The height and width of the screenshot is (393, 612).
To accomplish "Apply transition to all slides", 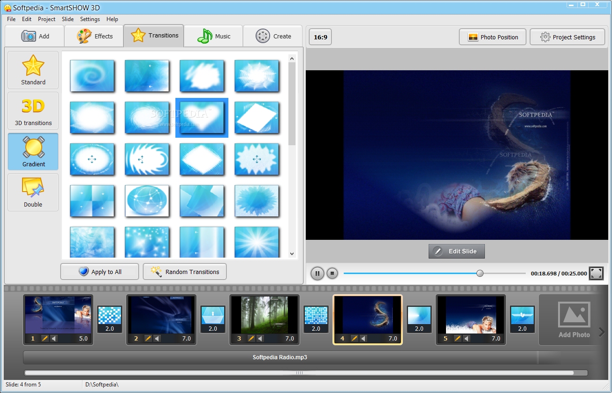I will 99,272.
